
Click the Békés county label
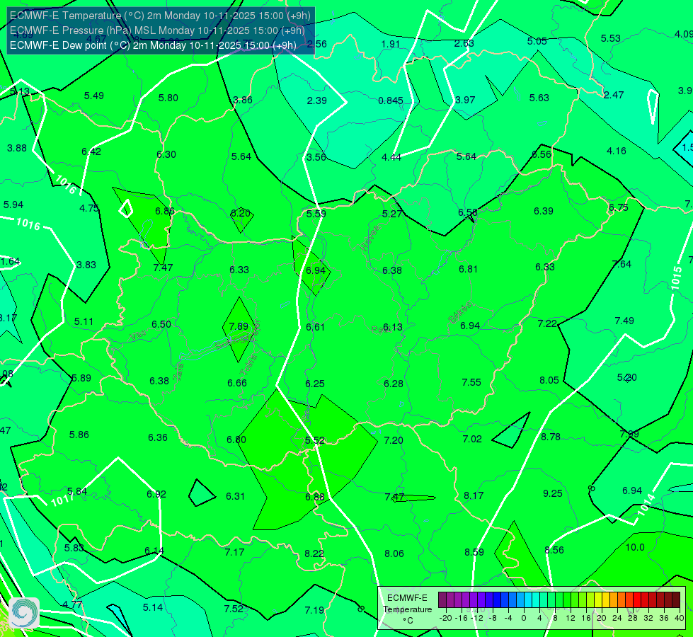click(x=460, y=313)
